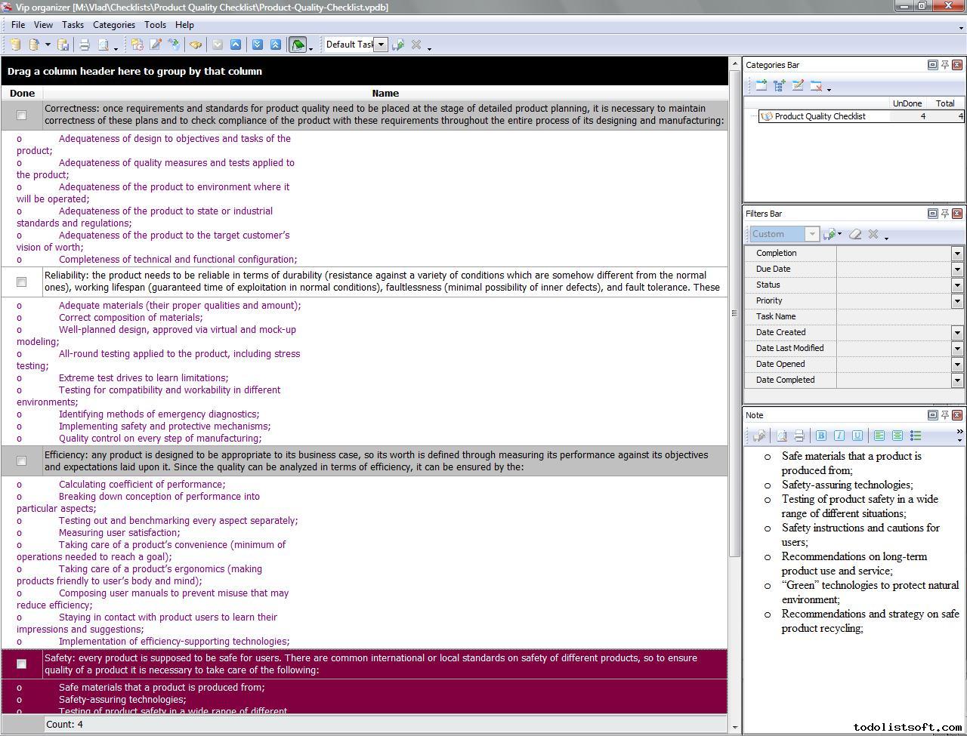
Task: Click the Name column header
Action: click(385, 94)
